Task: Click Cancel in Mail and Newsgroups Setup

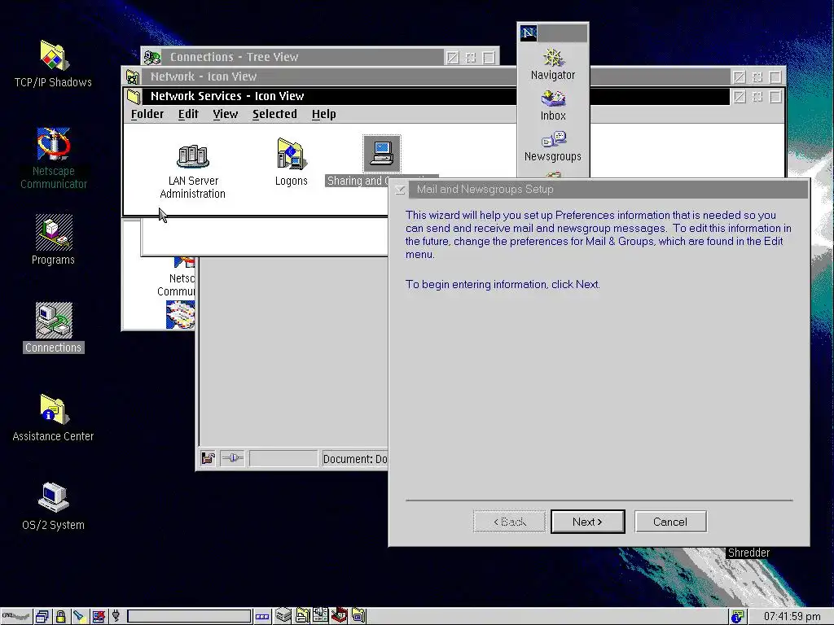Action: coord(670,522)
